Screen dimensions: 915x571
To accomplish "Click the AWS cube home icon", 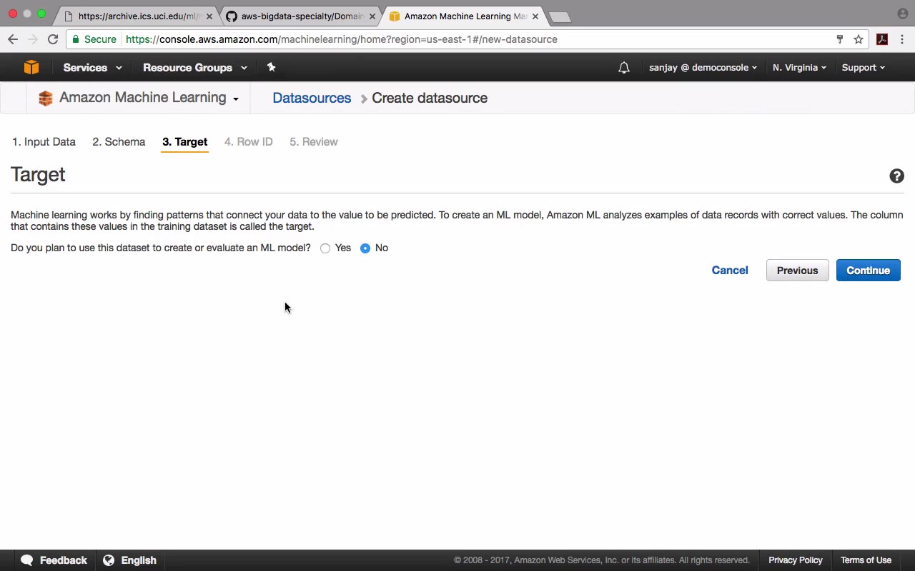I will (31, 67).
